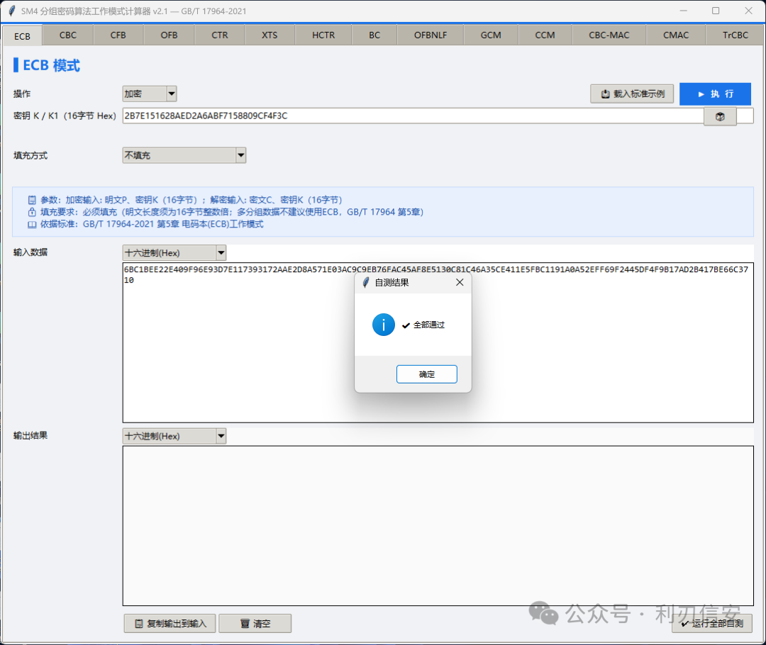Maximize the SM4 calculator window

[x=716, y=11]
